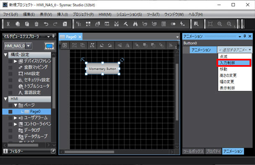Click the canvas horizontal scrollbar
Screen dimensions: 255x165
(89, 152)
